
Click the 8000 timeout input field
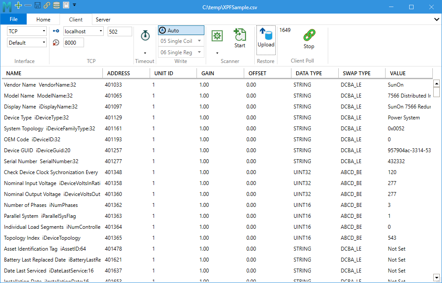[74, 42]
